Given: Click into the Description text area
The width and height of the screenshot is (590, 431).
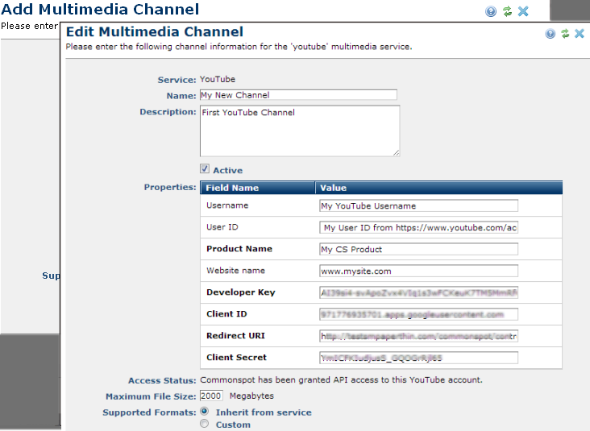Looking at the screenshot, I should [x=299, y=131].
